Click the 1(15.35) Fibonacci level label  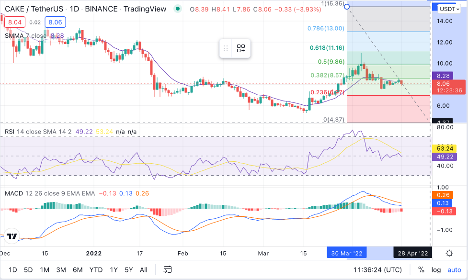tap(332, 3)
